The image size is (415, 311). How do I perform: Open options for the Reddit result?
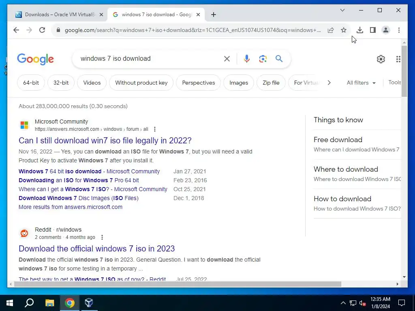[102, 237]
